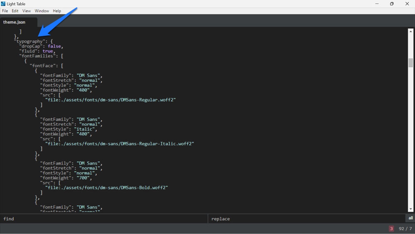Click the Light Table app icon in title bar

pyautogui.click(x=3, y=4)
